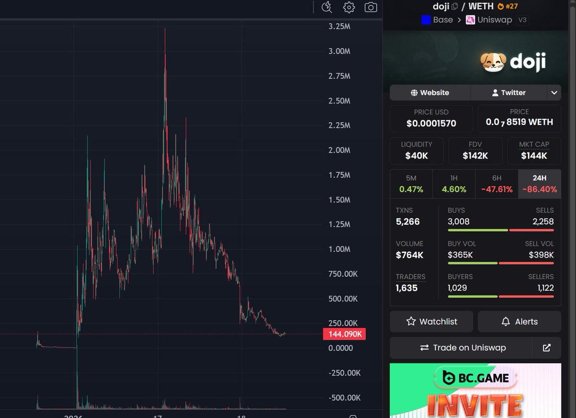
Task: Select the 5M timeframe tab
Action: pos(411,184)
